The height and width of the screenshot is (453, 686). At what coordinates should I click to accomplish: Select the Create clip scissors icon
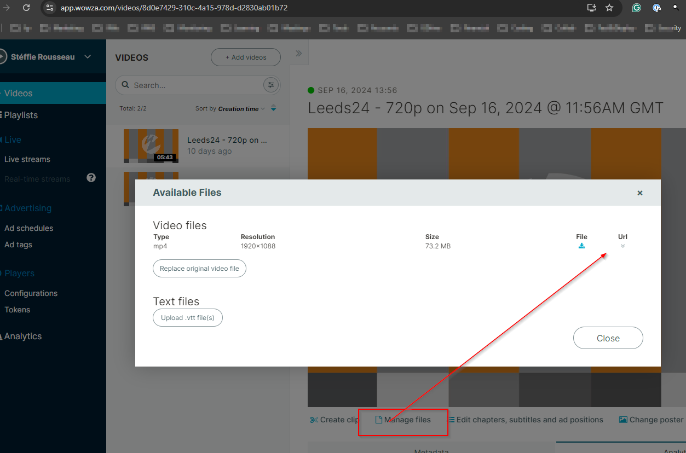[x=314, y=419]
